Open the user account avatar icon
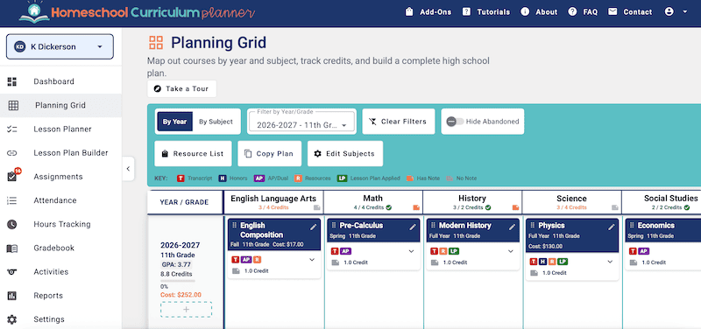Screen dimensions: 701x329 pyautogui.click(x=669, y=12)
